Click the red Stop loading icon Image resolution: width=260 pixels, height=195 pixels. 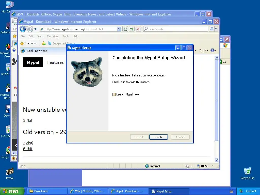click(x=138, y=29)
